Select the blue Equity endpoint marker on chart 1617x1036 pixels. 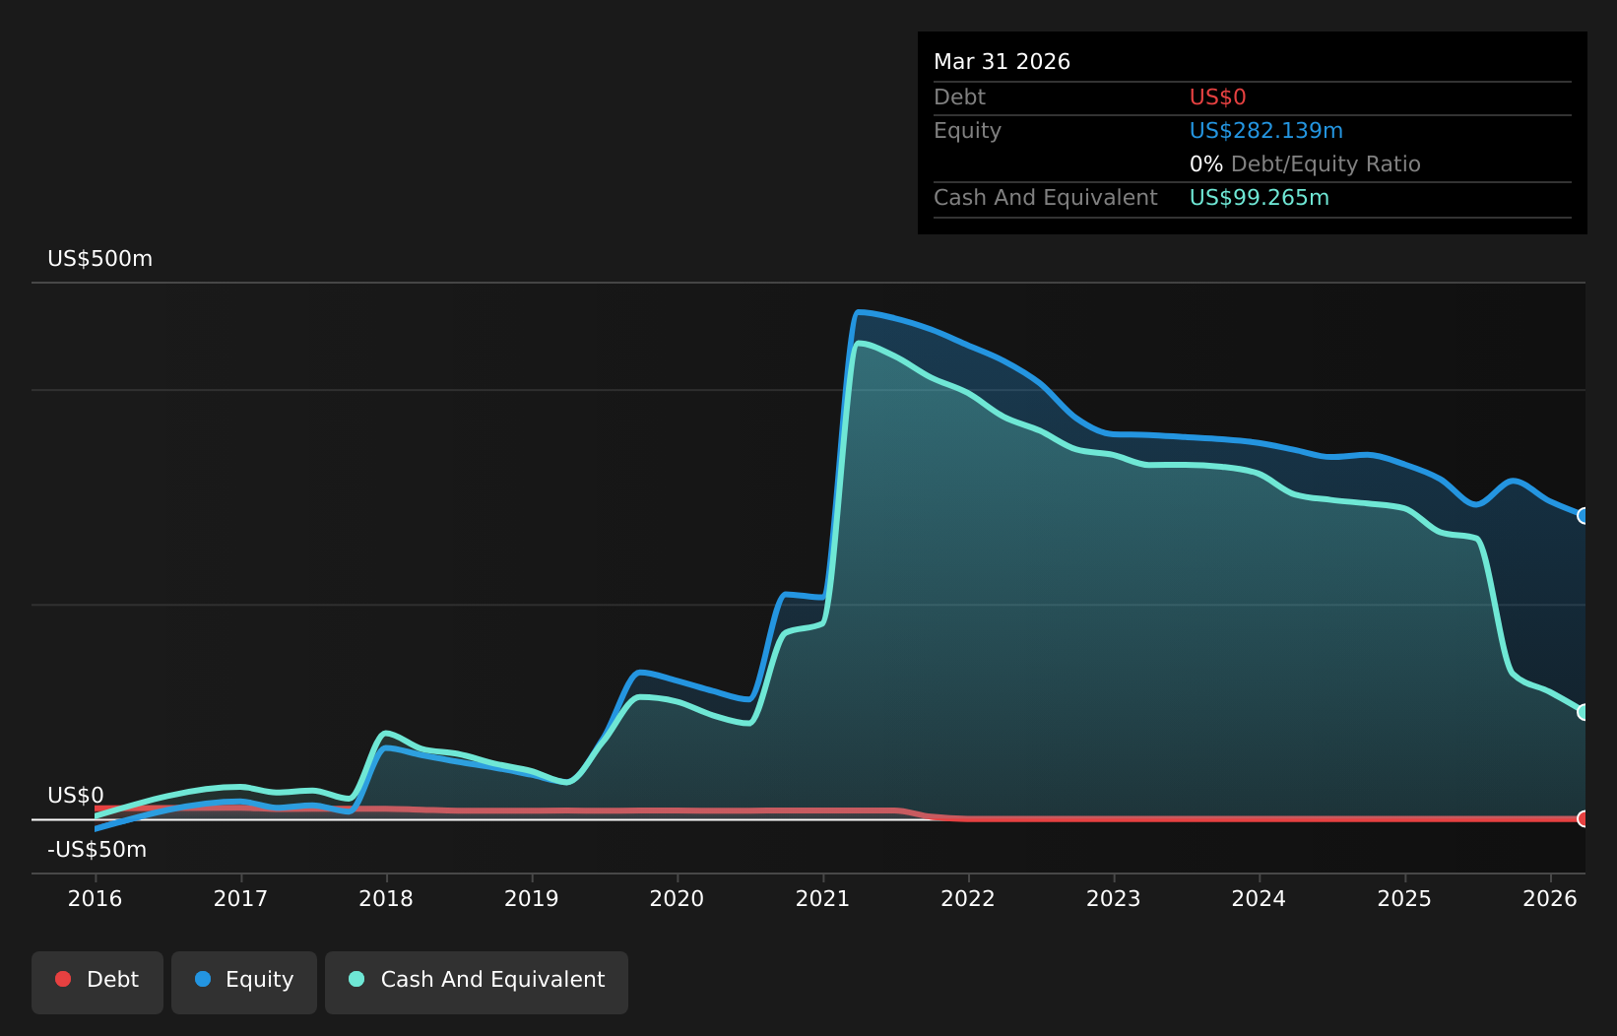(x=1584, y=515)
